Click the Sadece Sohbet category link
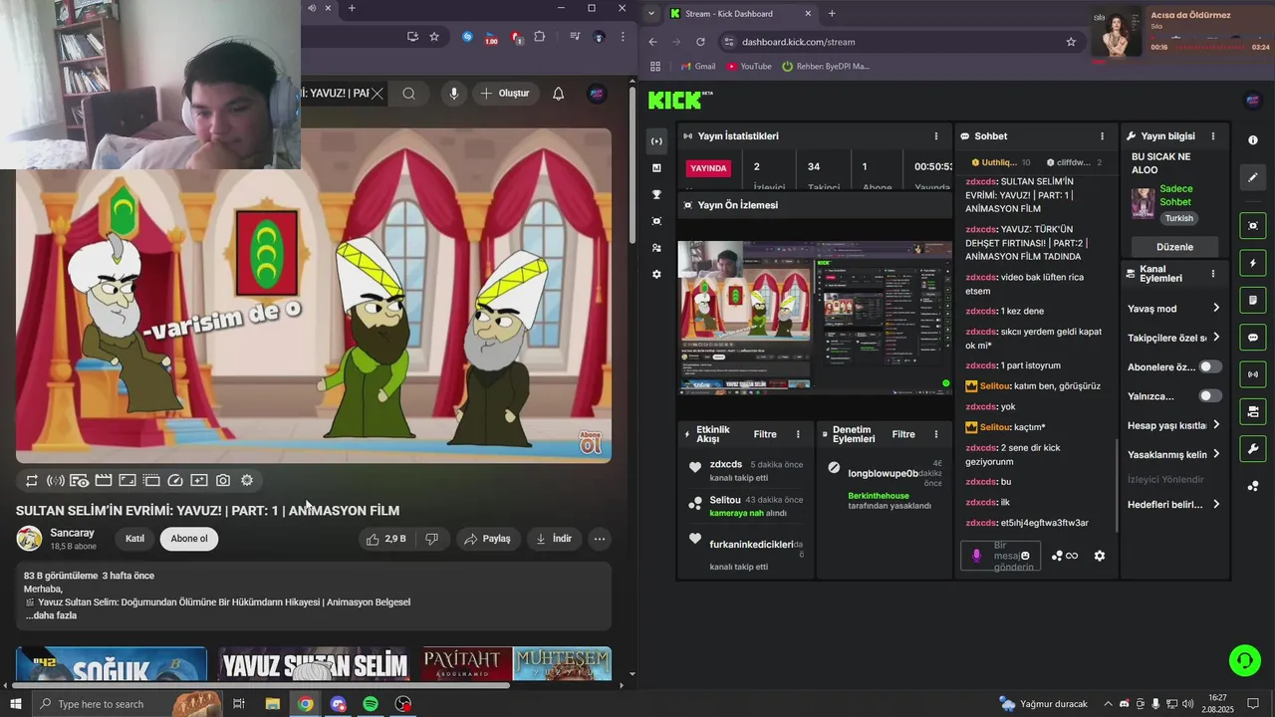 (x=1175, y=195)
